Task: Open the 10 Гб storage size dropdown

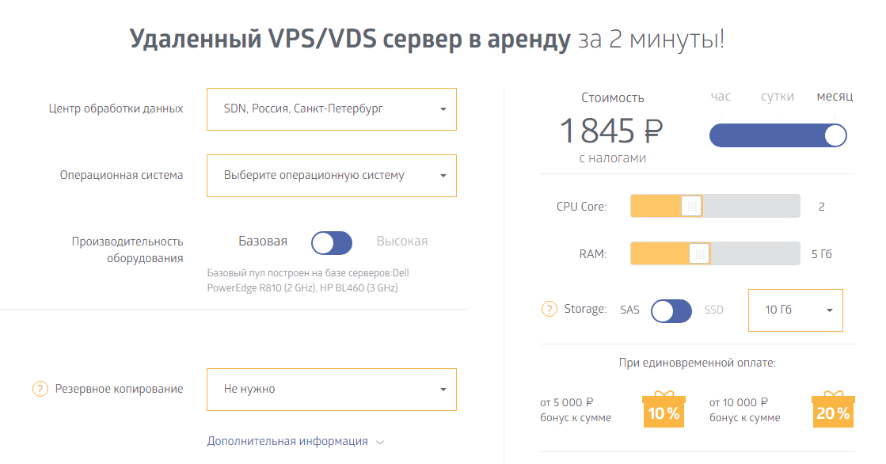Action: point(795,310)
